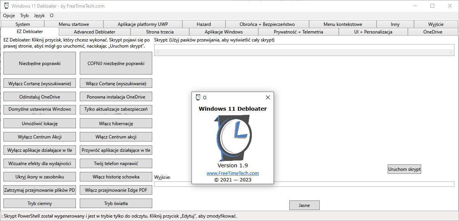Screen dimensions: 459x221
Task: Click the Odinstaluj OneDrive button
Action: point(40,97)
